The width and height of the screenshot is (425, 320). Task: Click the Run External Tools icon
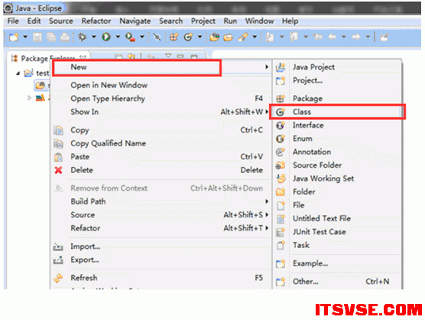(130, 37)
